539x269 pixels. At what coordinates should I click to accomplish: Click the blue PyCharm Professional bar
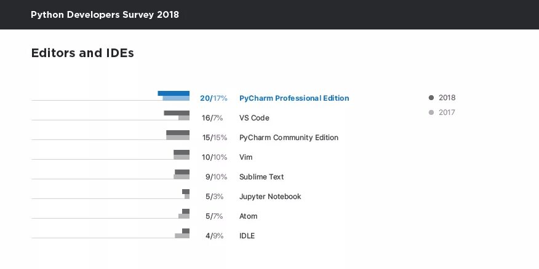pyautogui.click(x=174, y=95)
